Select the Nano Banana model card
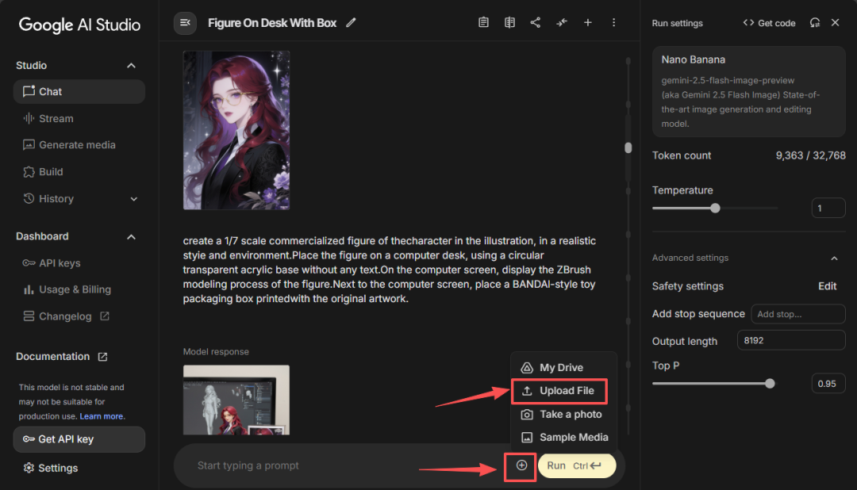This screenshot has height=490, width=857. coord(749,92)
